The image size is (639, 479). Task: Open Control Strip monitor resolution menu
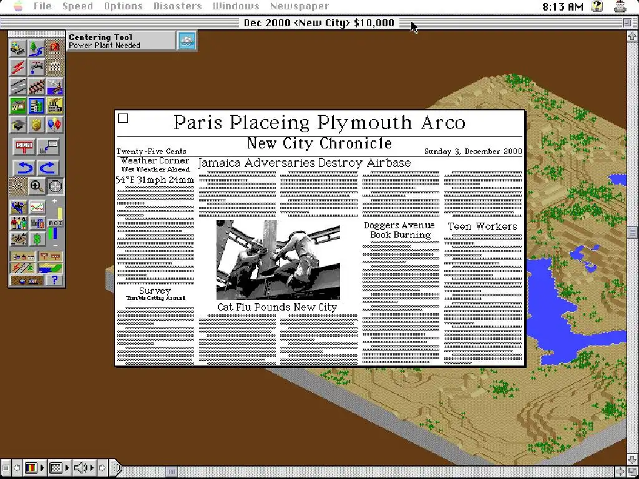point(59,468)
